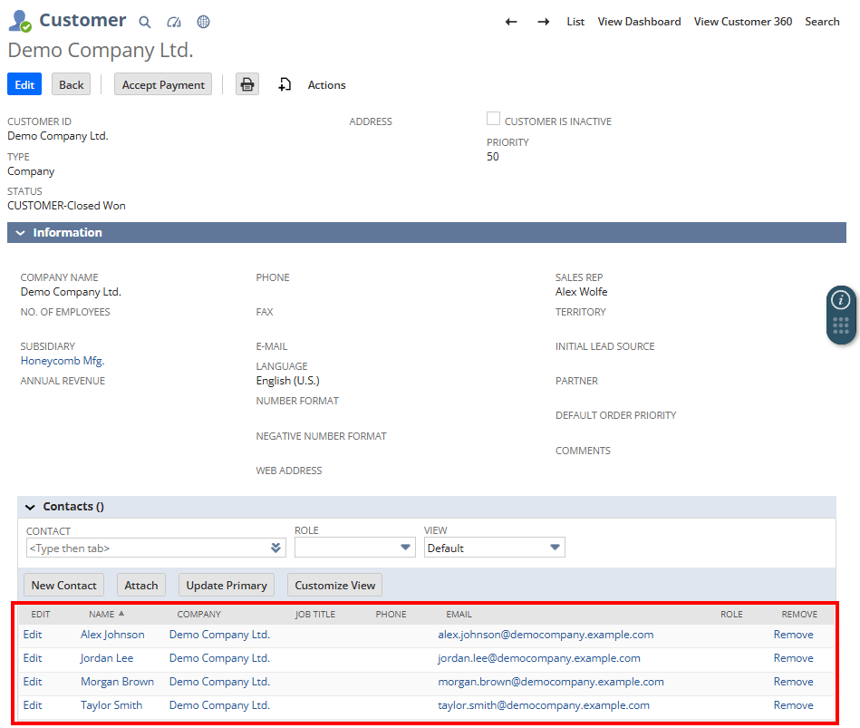Click the blue Edit button
This screenshot has height=728, width=860.
point(24,84)
